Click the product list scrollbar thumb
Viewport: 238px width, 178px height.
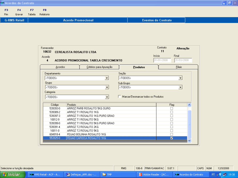tap(189, 124)
